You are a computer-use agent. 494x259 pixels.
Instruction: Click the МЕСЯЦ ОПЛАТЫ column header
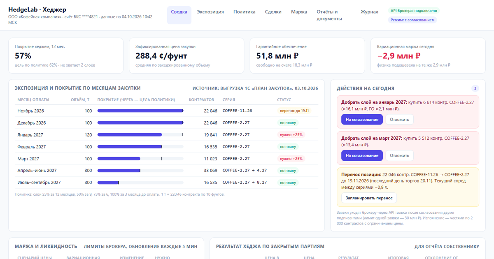click(x=33, y=100)
